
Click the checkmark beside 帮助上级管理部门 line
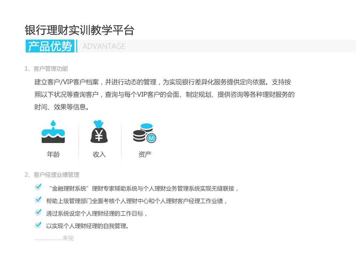point(38,200)
